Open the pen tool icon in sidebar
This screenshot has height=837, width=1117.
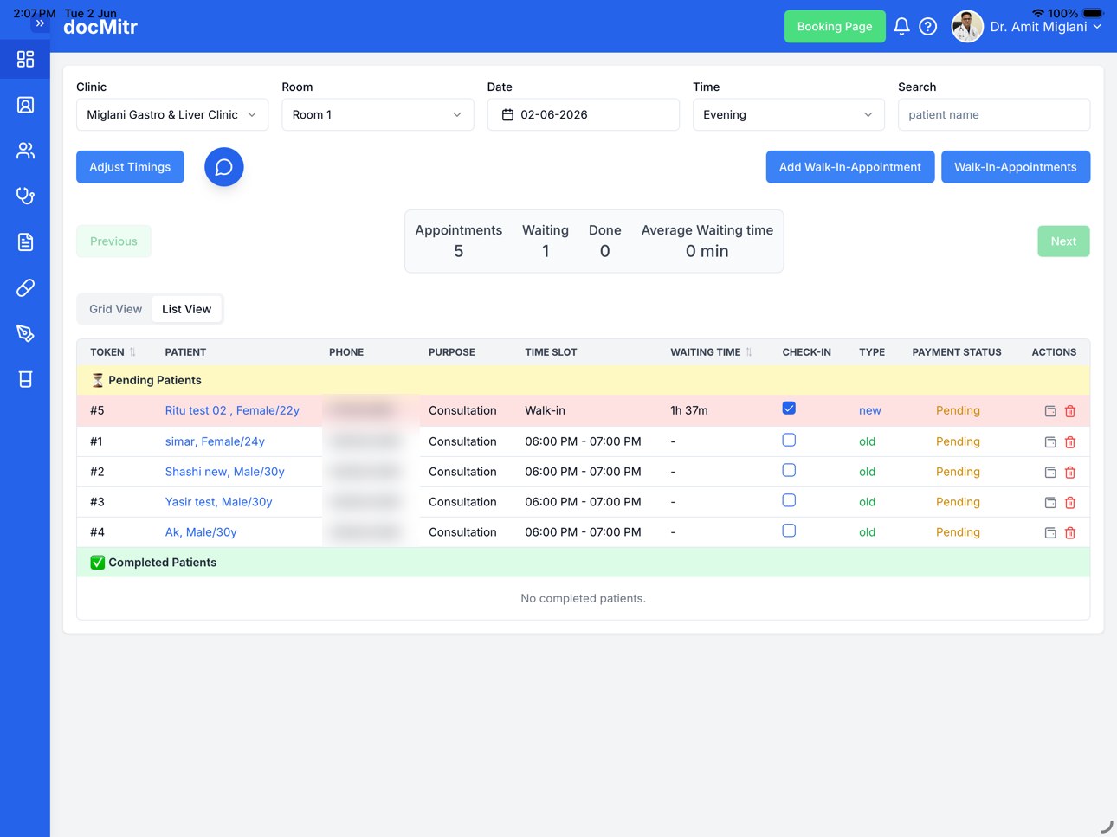(x=25, y=333)
